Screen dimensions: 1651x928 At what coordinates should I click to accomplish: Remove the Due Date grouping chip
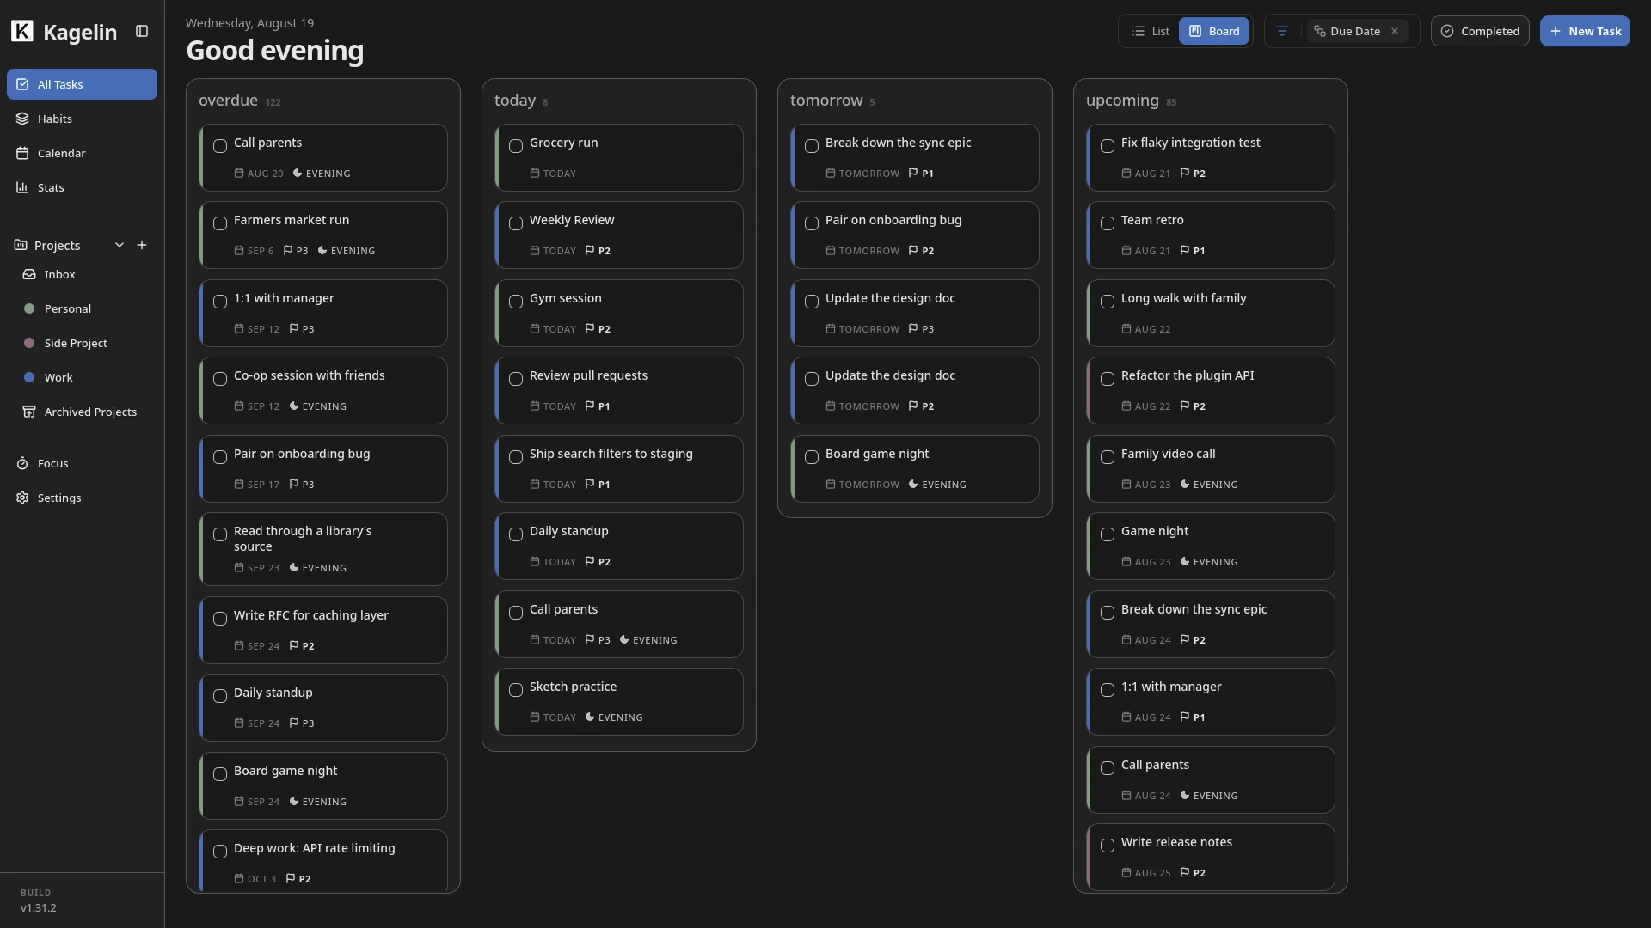1395,32
